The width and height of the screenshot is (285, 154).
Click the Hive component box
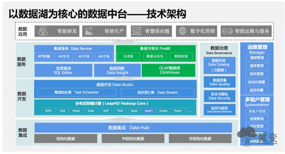pyautogui.click(x=62, y=111)
